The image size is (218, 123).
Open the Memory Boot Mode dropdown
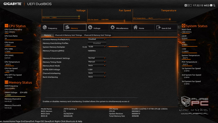pos(97,65)
